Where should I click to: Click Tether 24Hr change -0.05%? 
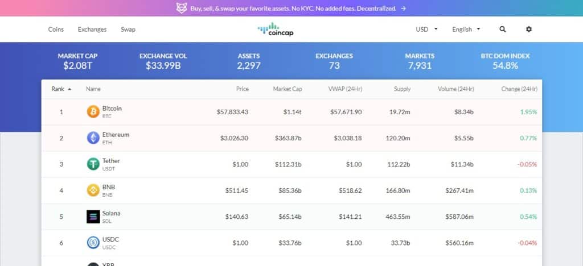[x=527, y=164]
